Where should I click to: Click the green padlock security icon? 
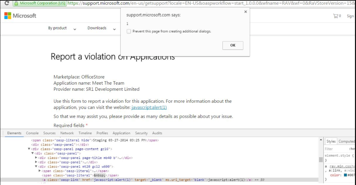(x=16, y=3)
